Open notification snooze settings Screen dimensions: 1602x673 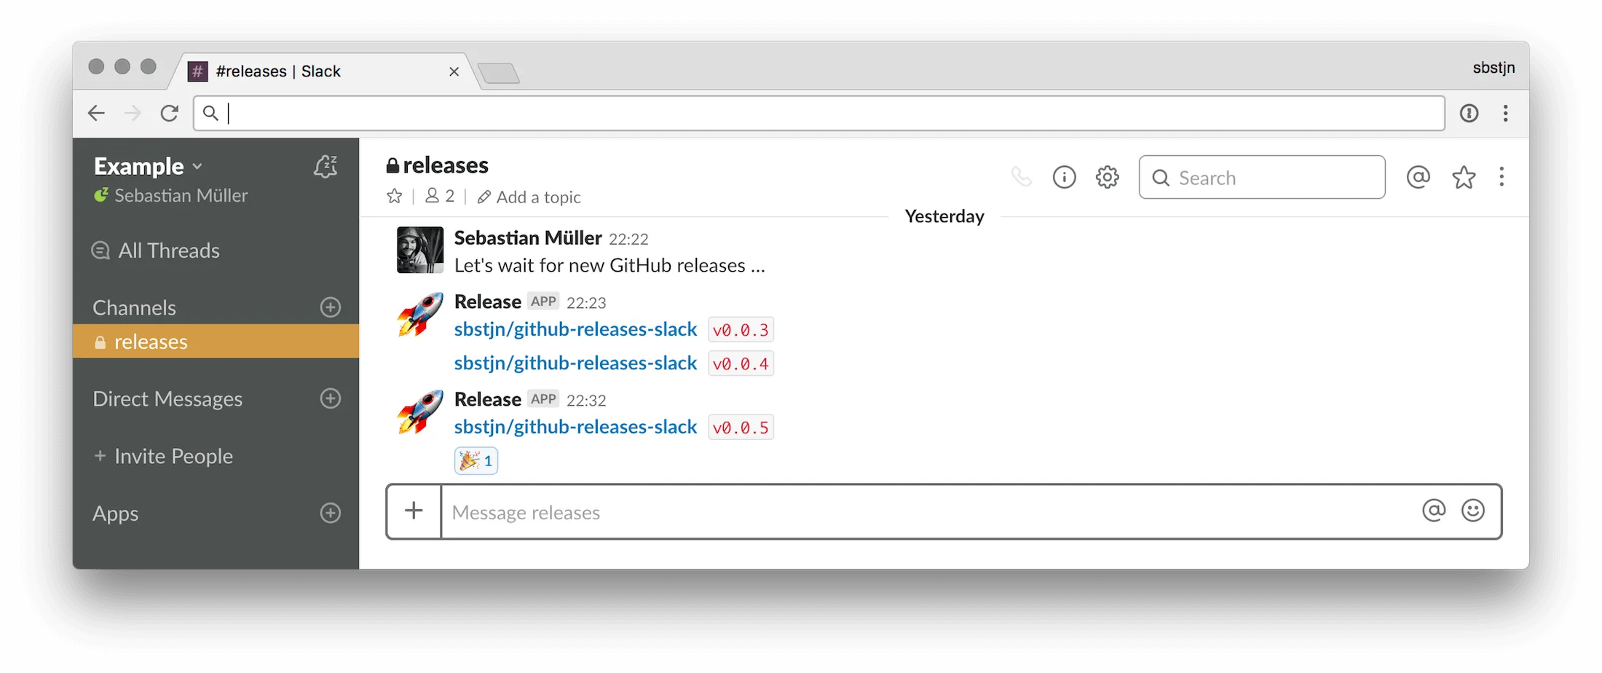[325, 166]
